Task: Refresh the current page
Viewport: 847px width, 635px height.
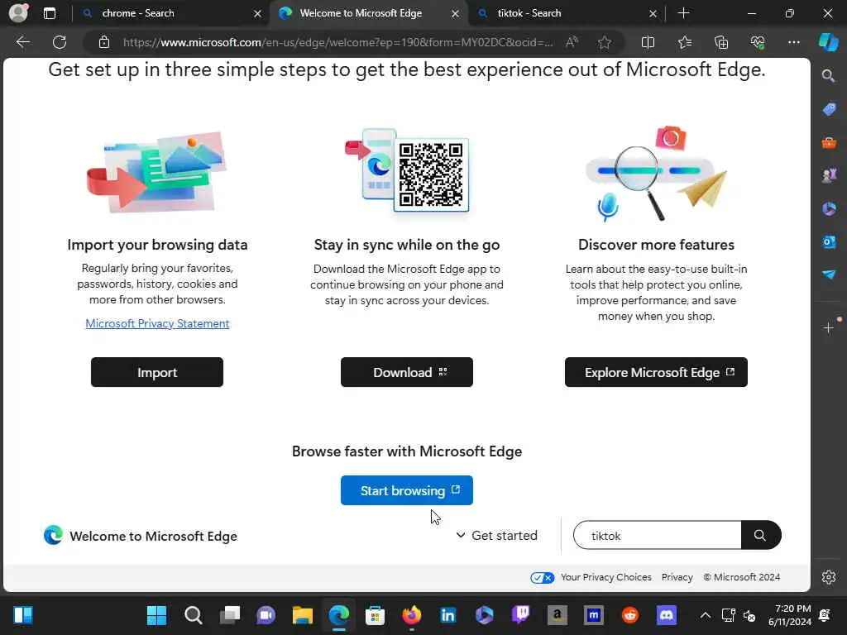Action: click(60, 42)
